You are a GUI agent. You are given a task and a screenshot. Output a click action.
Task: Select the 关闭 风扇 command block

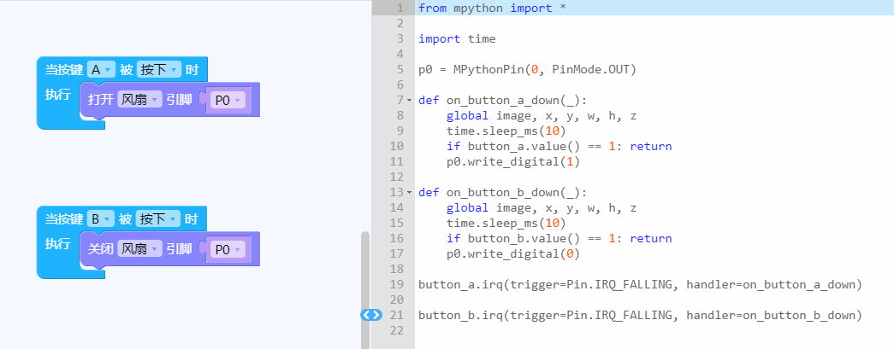click(x=101, y=250)
